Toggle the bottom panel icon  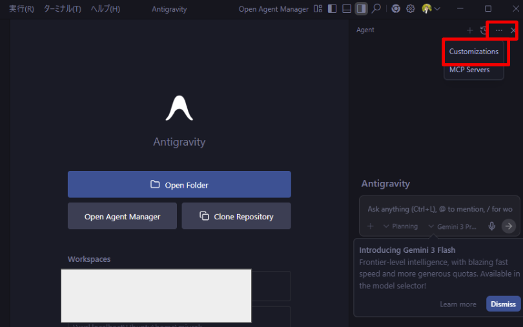347,8
